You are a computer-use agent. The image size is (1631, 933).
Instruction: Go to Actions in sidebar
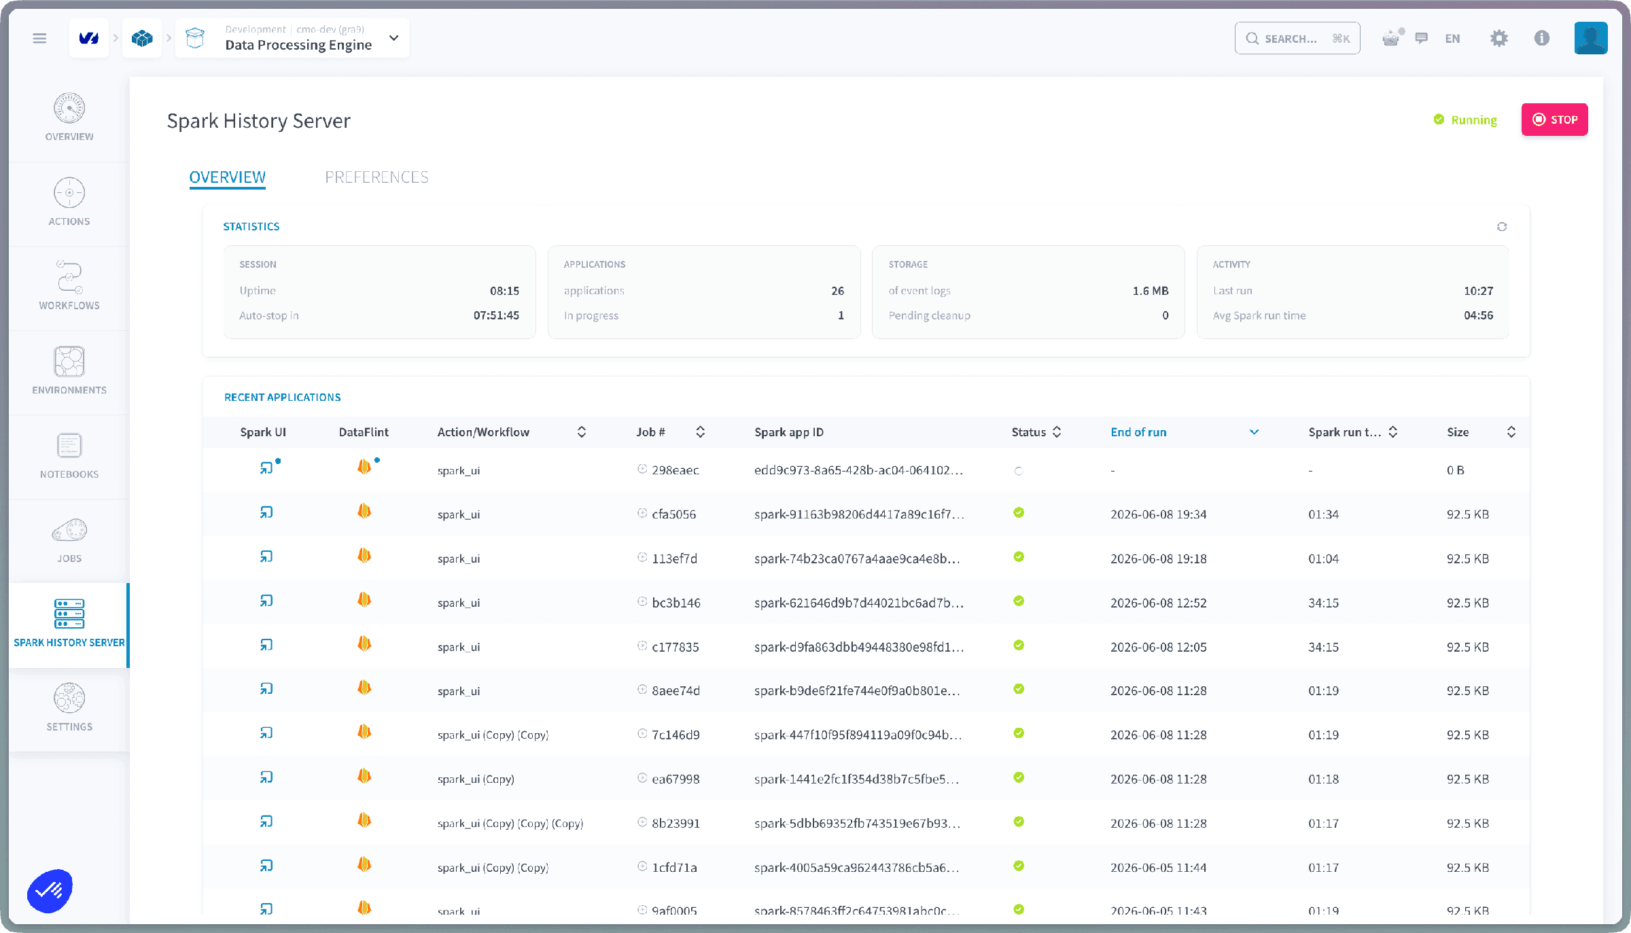tap(69, 202)
